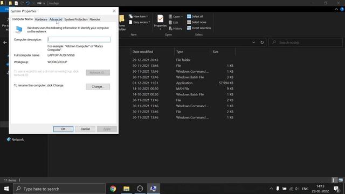The width and height of the screenshot is (345, 194).
Task: Select the File folder row dated 29-12-2021
Action: [x=183, y=60]
